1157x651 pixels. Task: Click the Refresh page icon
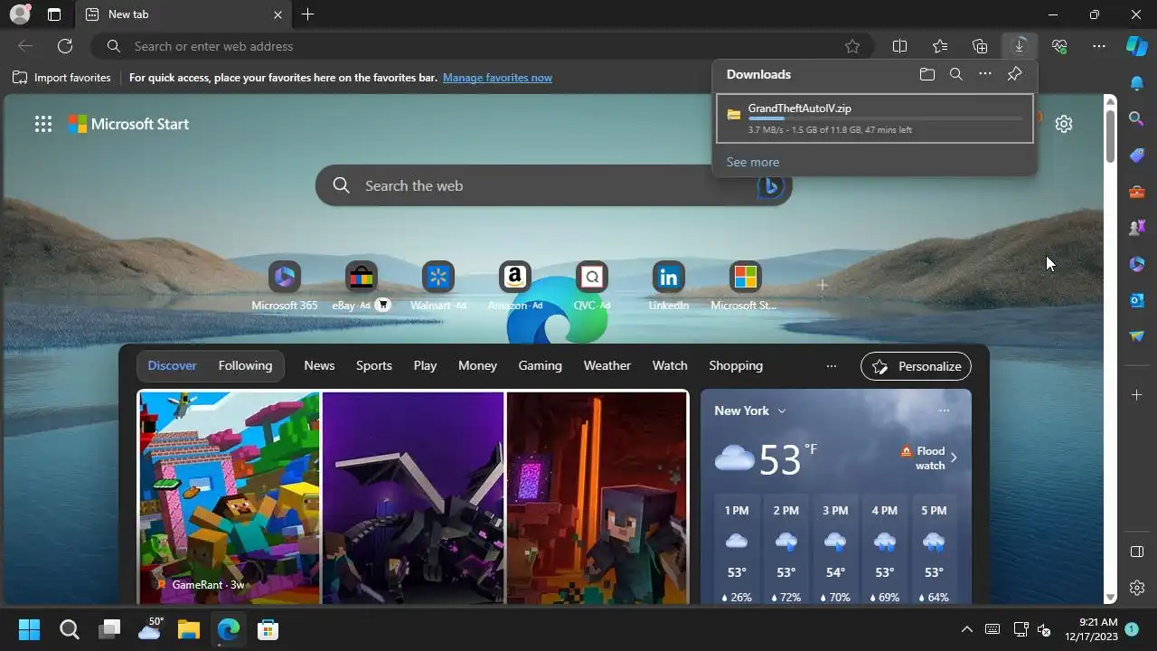click(65, 46)
